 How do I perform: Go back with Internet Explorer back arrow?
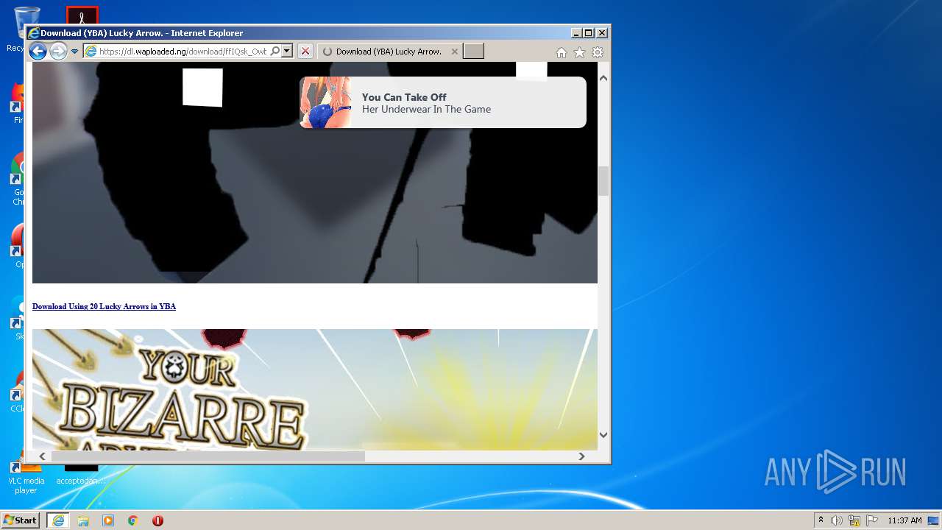coord(38,52)
